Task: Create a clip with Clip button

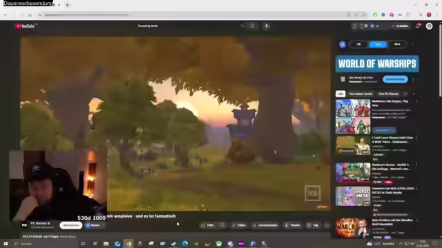Action: (313, 225)
